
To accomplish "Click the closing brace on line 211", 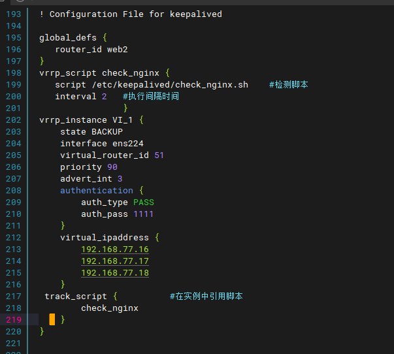I will [63, 226].
